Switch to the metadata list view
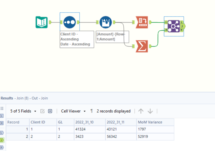Screen dimensions: 215x151 point(2,109)
